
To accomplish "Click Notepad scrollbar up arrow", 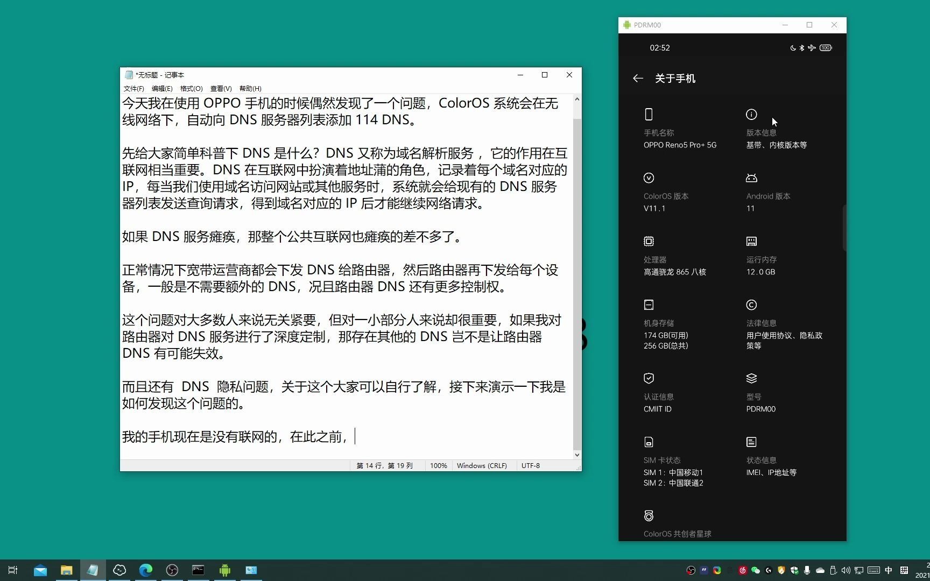I will [x=577, y=99].
